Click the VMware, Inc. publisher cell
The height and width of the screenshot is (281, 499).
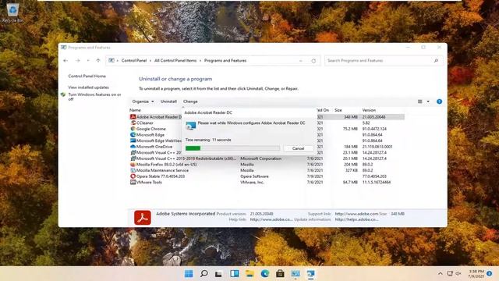(x=252, y=182)
